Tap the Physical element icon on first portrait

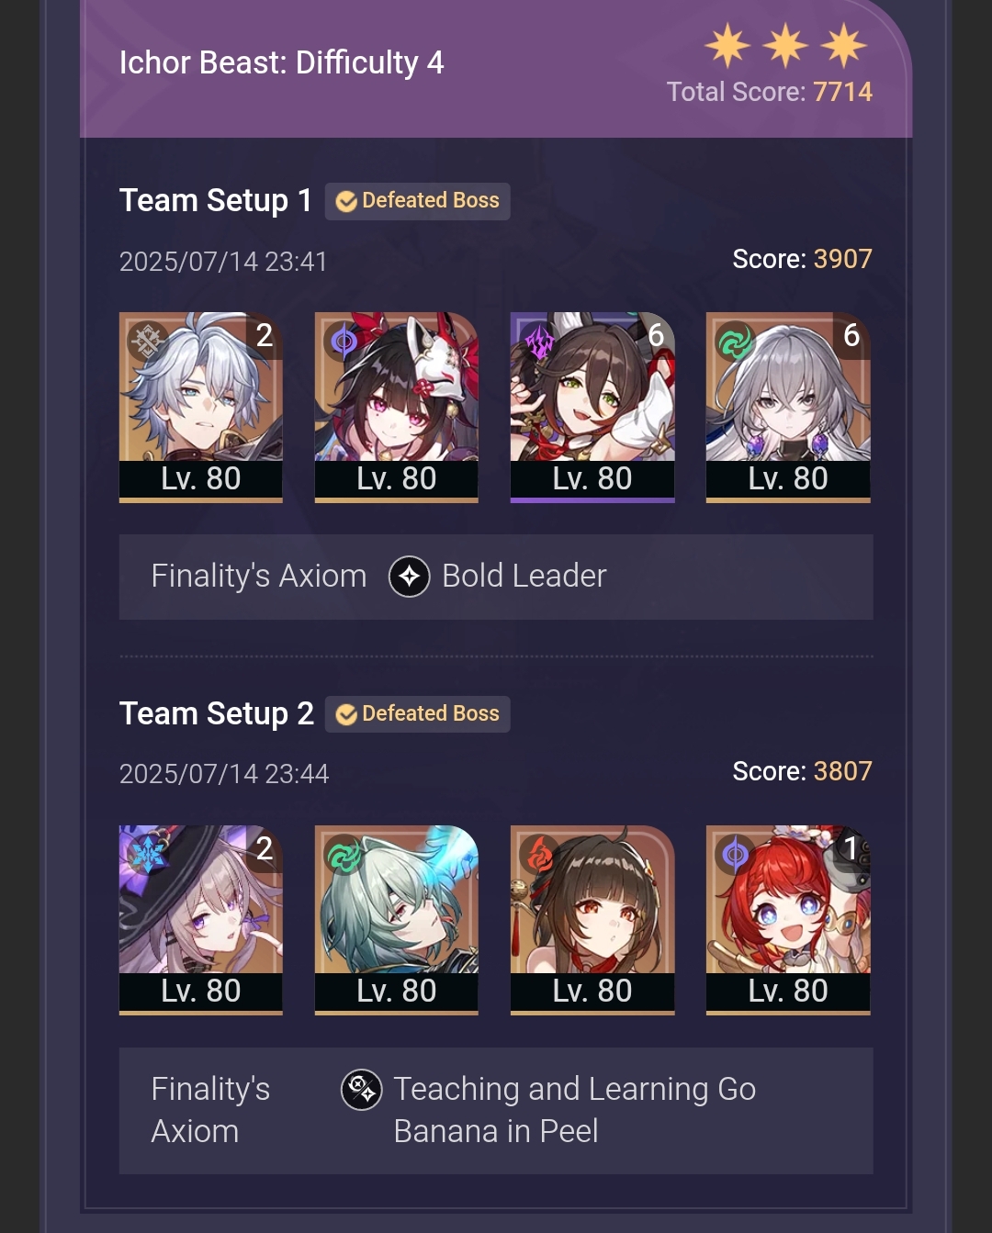point(147,342)
